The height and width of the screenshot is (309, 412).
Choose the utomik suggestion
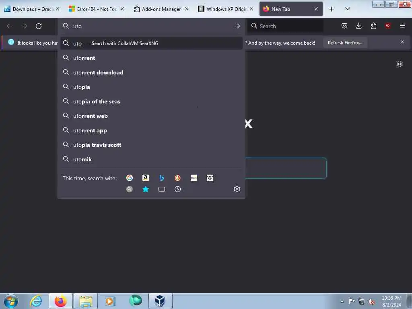point(151,159)
